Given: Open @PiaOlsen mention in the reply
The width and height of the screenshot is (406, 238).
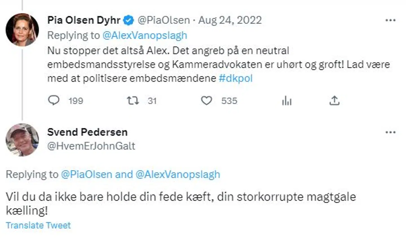Looking at the screenshot, I should tap(87, 174).
